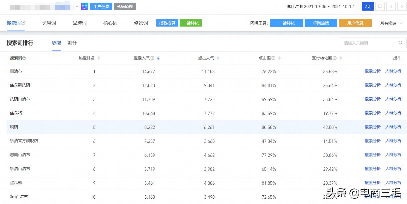This screenshot has width=407, height=204.
Task: Select the 日 time range button
Action: tap(380, 6)
